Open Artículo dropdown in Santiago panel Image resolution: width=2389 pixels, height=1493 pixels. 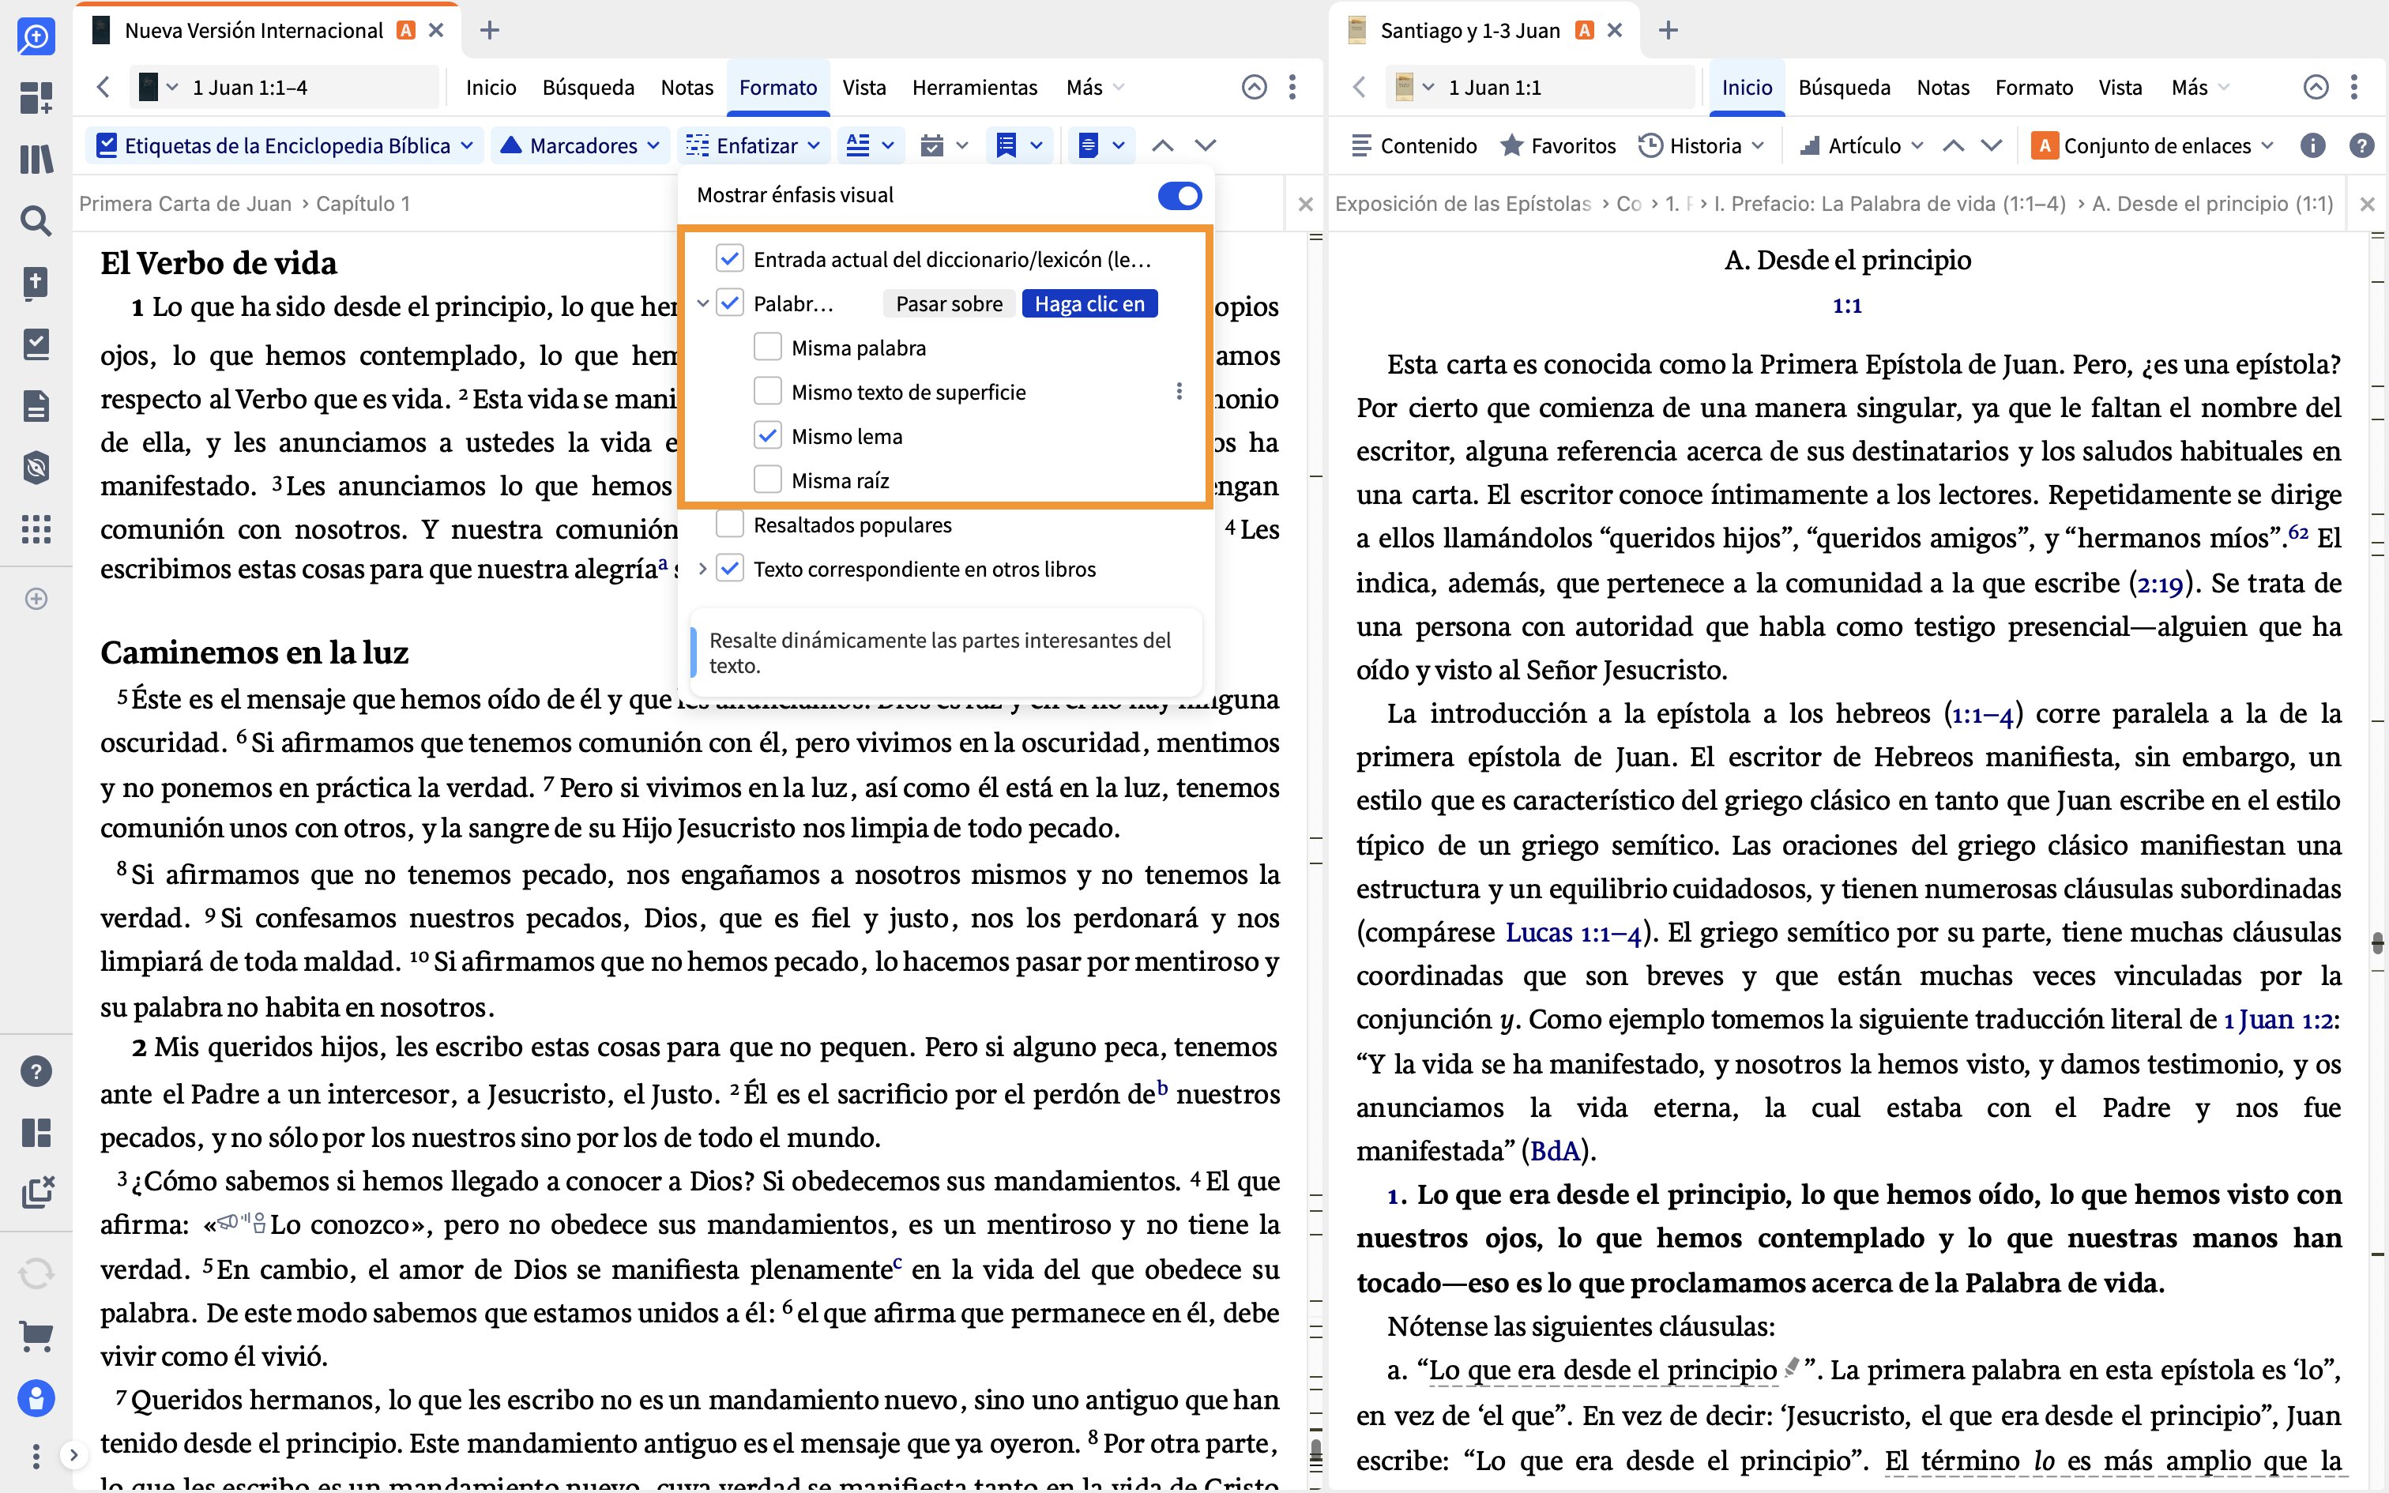coord(1860,145)
